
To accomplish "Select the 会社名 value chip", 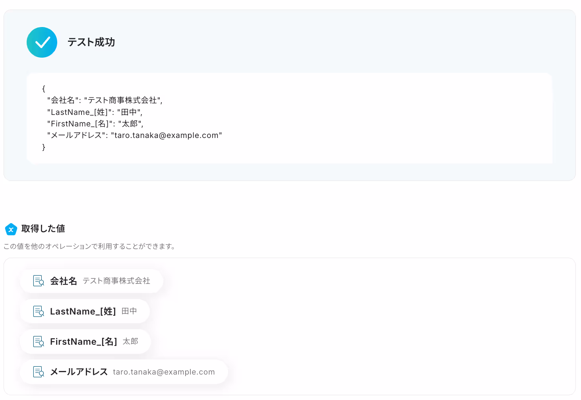I will coord(91,281).
